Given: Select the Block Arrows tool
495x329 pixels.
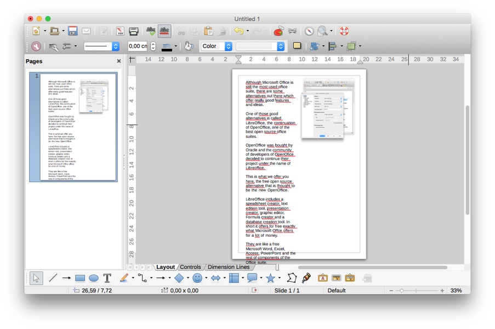Looking at the screenshot, I should click(215, 278).
